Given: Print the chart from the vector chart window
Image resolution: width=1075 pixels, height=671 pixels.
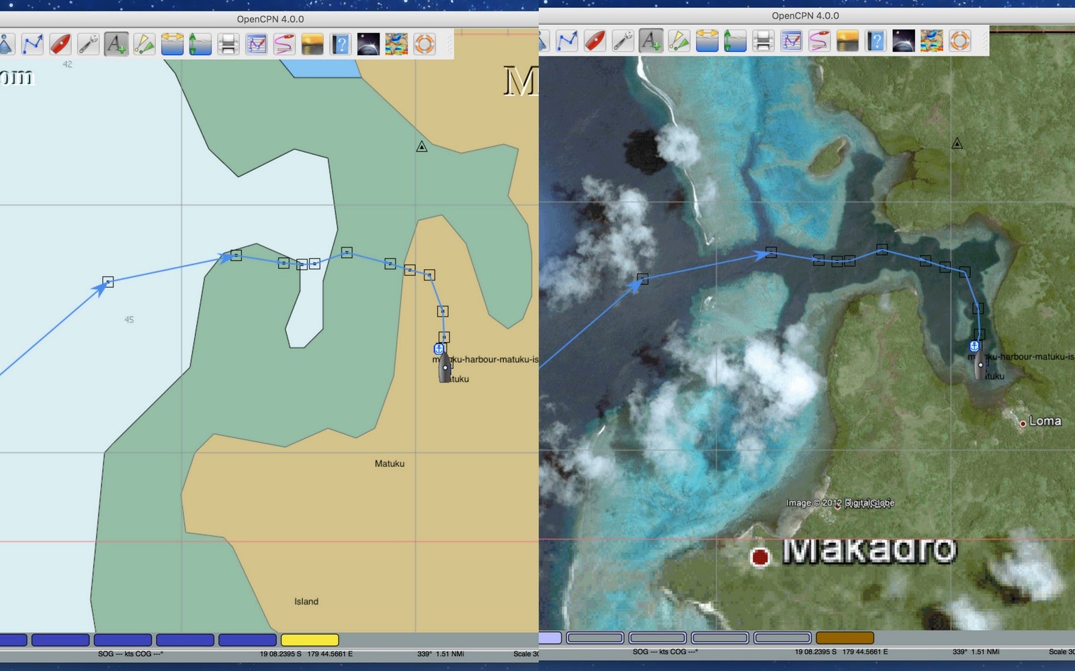Looking at the screenshot, I should click(x=228, y=44).
